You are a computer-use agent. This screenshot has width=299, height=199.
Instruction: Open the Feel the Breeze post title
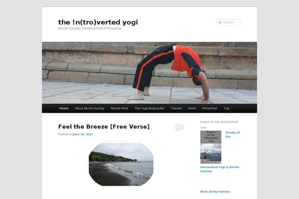coord(104,127)
